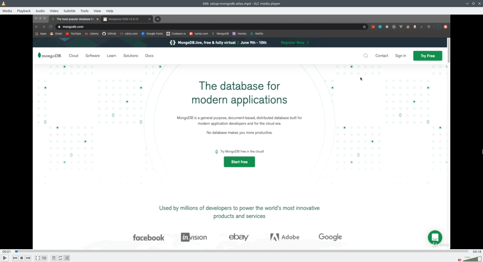Click the browser forward arrow
Viewport: 483px width, 262px height.
pos(44,27)
